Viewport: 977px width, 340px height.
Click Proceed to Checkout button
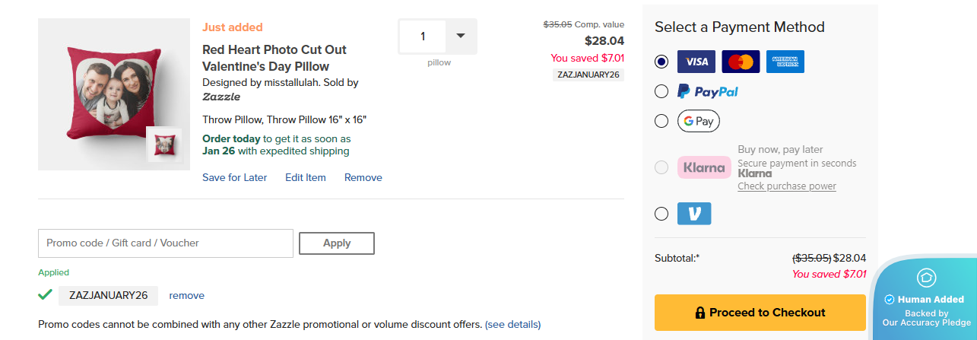[760, 313]
